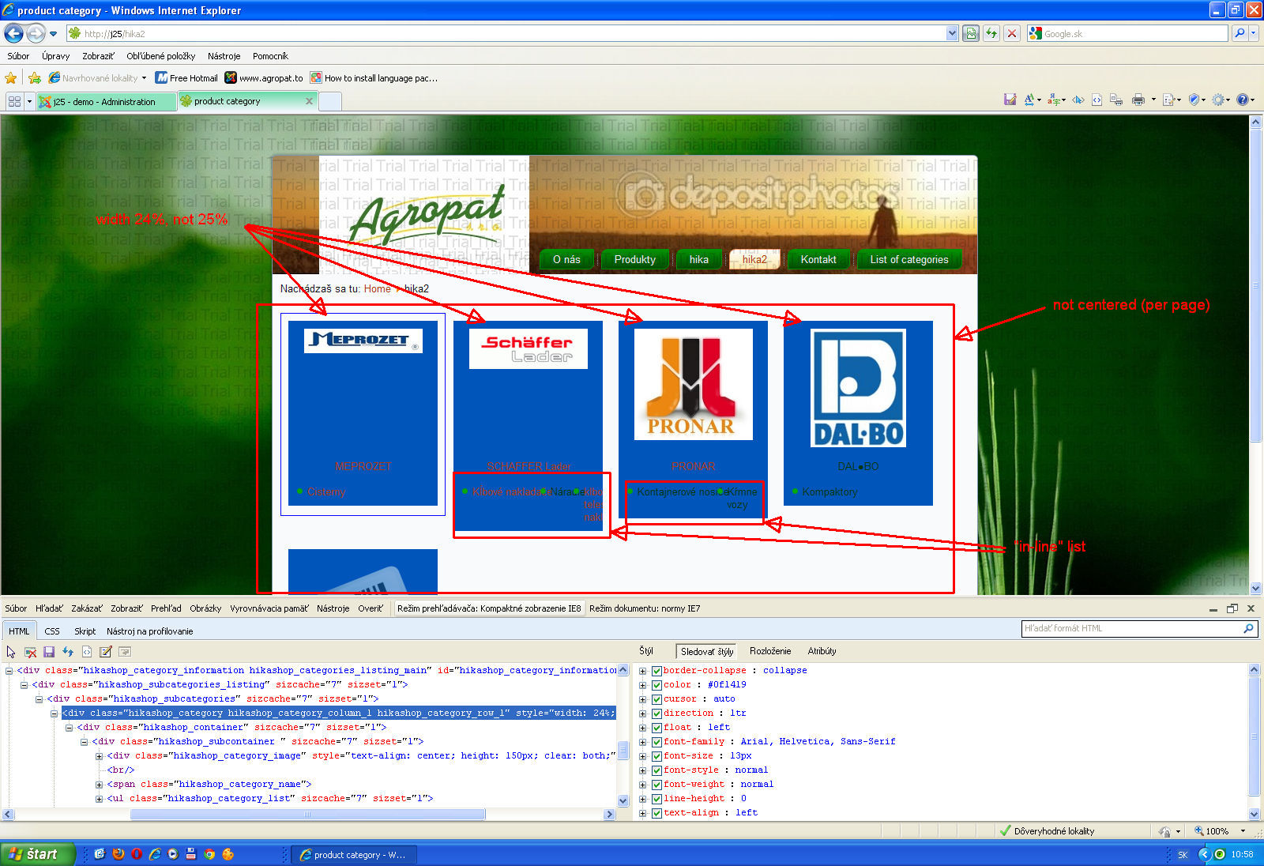Click the Windows Štart button

(x=38, y=854)
